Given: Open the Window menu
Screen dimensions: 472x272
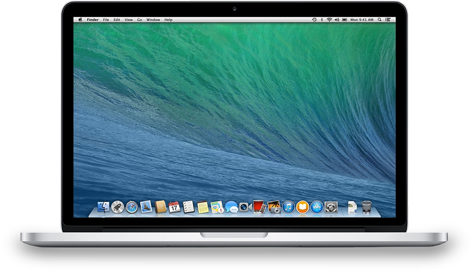Looking at the screenshot, I should click(153, 20).
